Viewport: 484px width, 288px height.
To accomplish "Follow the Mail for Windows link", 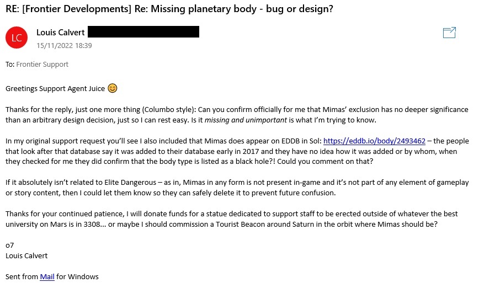I will [47, 276].
